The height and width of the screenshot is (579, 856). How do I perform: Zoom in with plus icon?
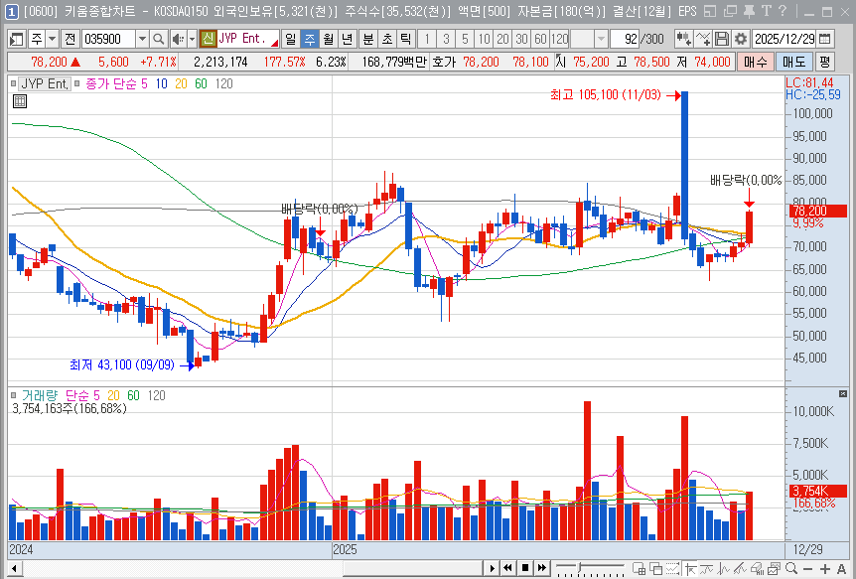click(824, 569)
